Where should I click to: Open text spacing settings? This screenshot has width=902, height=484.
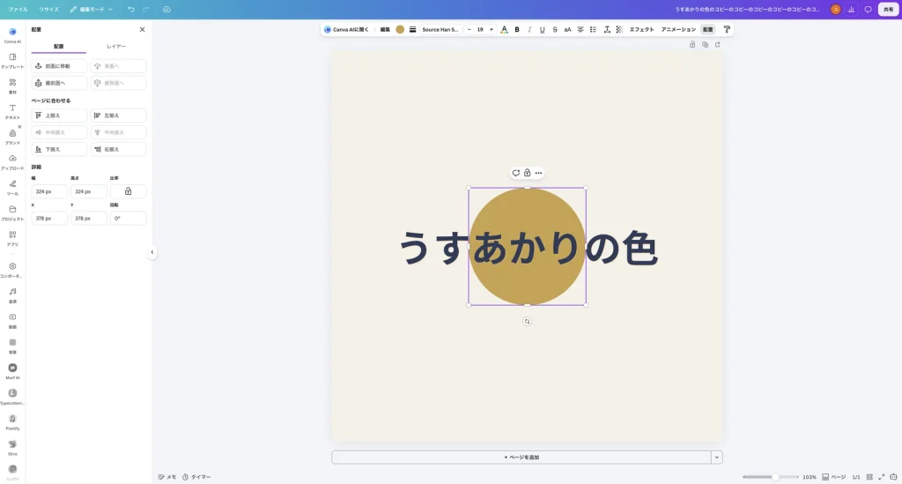[x=607, y=29]
